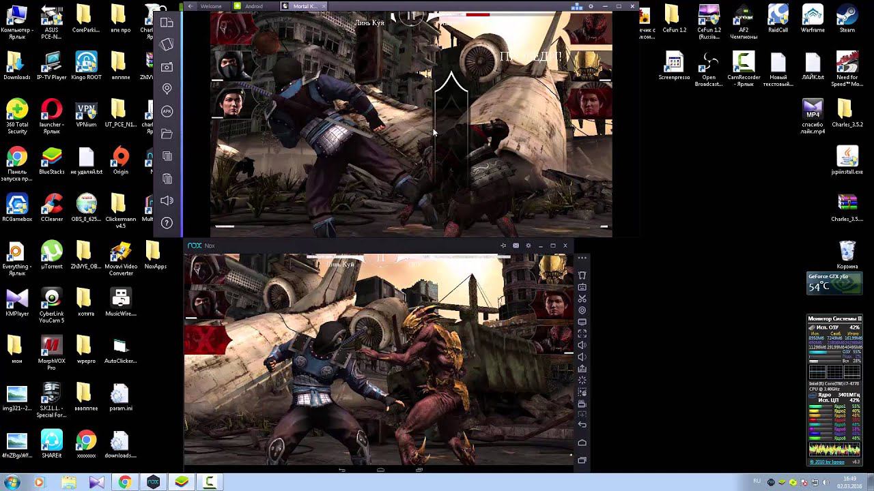Lower volume with Nox lower speaker icon
Image resolution: width=874 pixels, height=491 pixels.
[582, 357]
